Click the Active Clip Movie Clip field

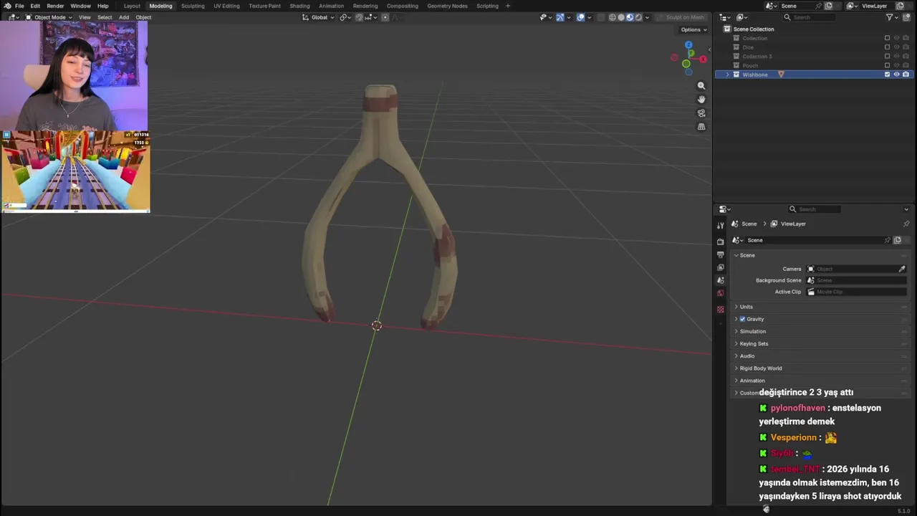coord(857,292)
